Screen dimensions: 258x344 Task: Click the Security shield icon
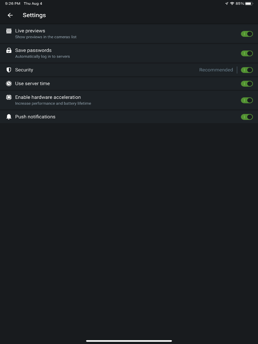(x=9, y=70)
